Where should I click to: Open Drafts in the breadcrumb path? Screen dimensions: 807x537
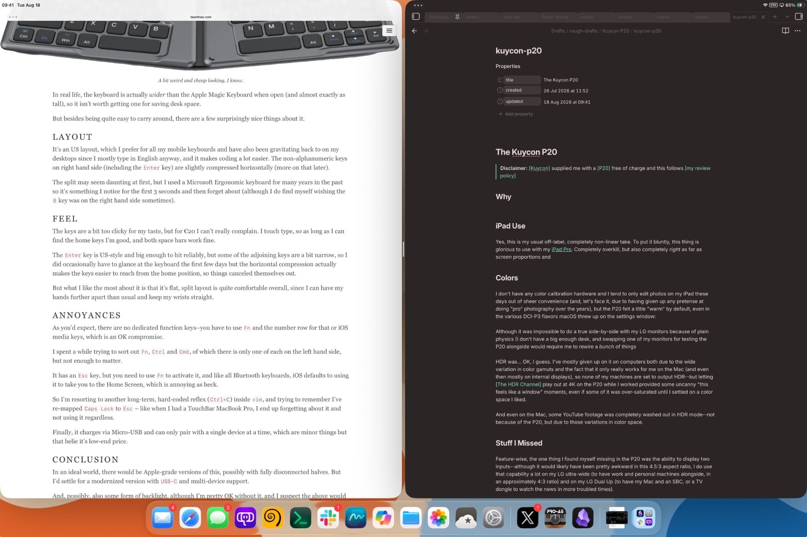(558, 31)
